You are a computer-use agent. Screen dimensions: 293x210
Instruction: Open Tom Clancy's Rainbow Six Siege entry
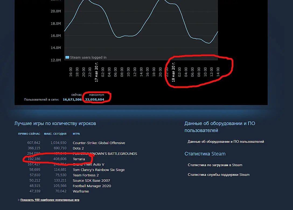[x=99, y=170]
